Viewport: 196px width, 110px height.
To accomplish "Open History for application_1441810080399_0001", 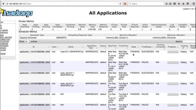I will (183, 73).
